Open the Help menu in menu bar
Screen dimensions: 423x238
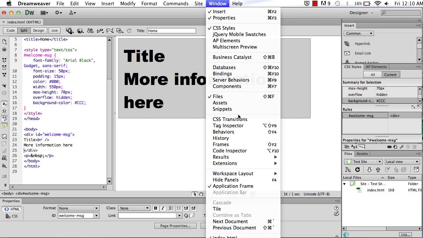237,4
